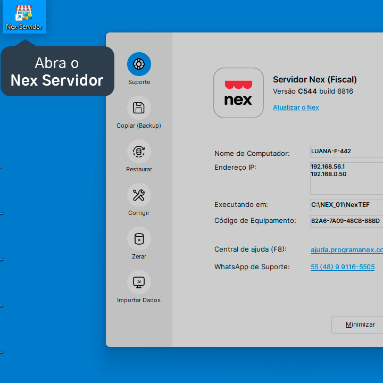Click the Código de Equipamento label
Screen dimensions: 383x383
(x=255, y=221)
